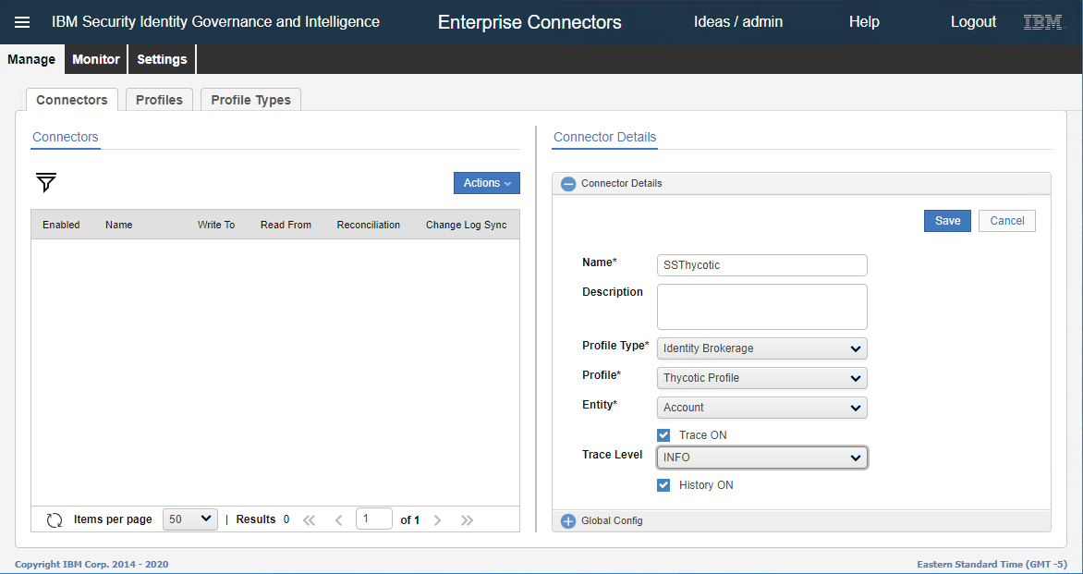Uncheck the History ON checkbox
This screenshot has width=1083, height=574.
click(663, 484)
